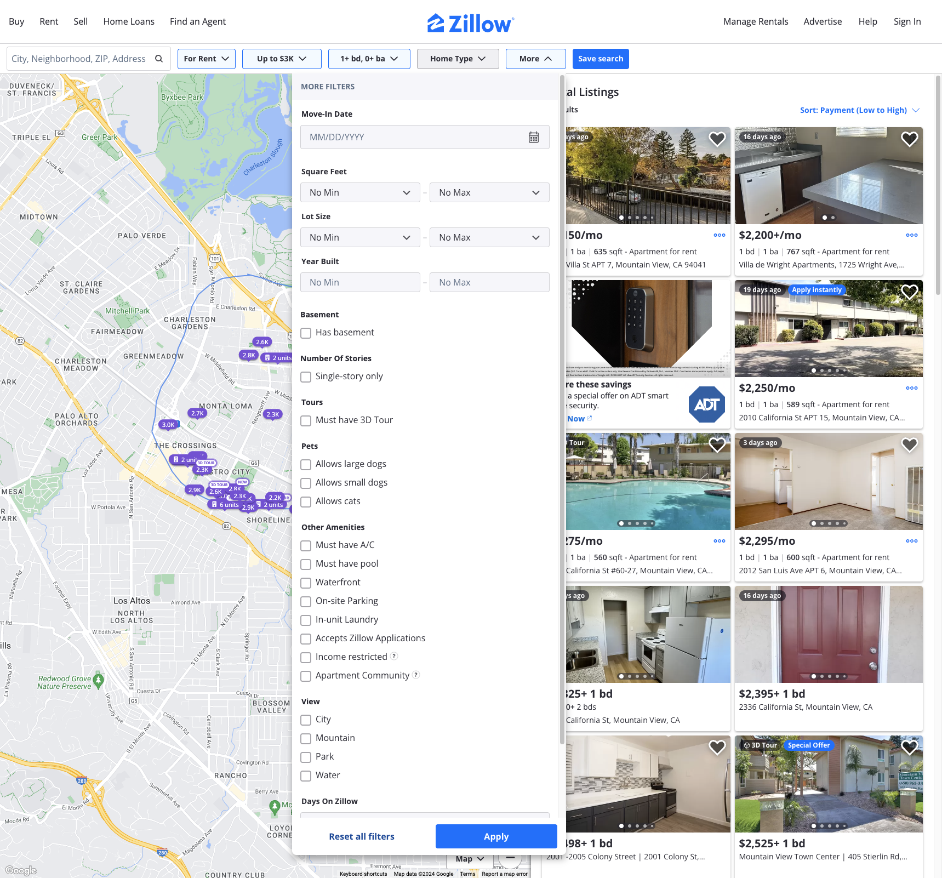Heart the pool apartment listing on California St
942x878 pixels.
coord(717,445)
